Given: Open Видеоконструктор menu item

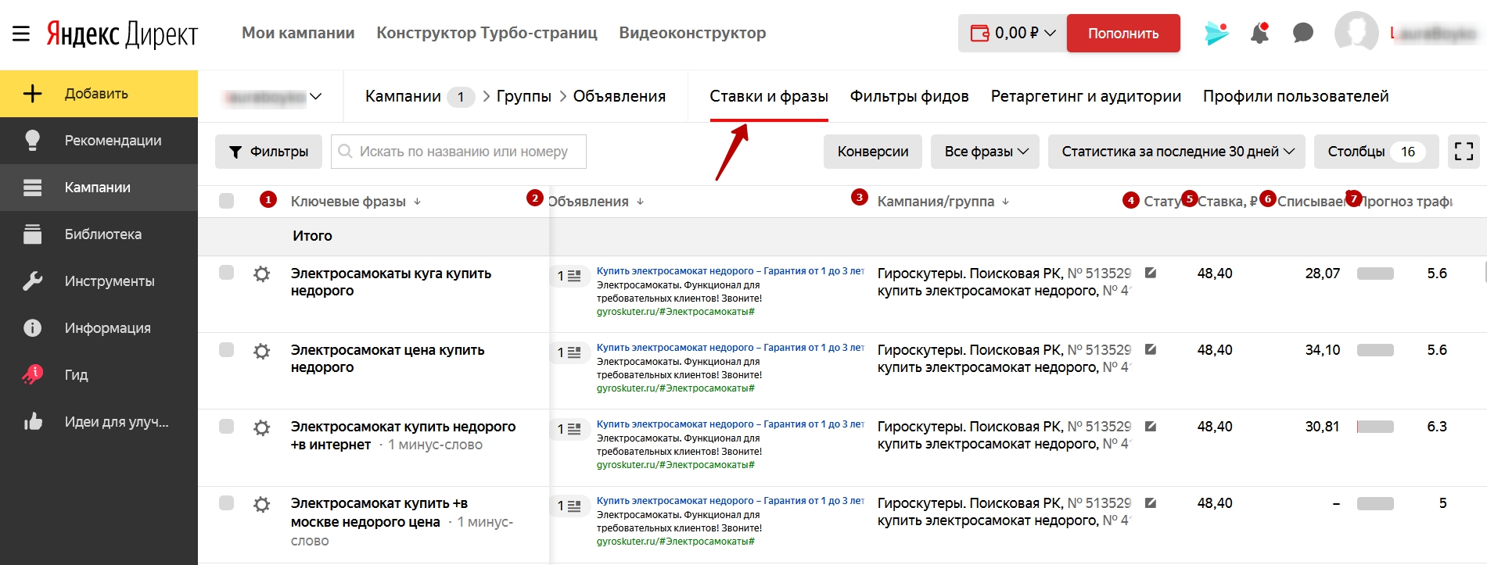Looking at the screenshot, I should (x=692, y=33).
